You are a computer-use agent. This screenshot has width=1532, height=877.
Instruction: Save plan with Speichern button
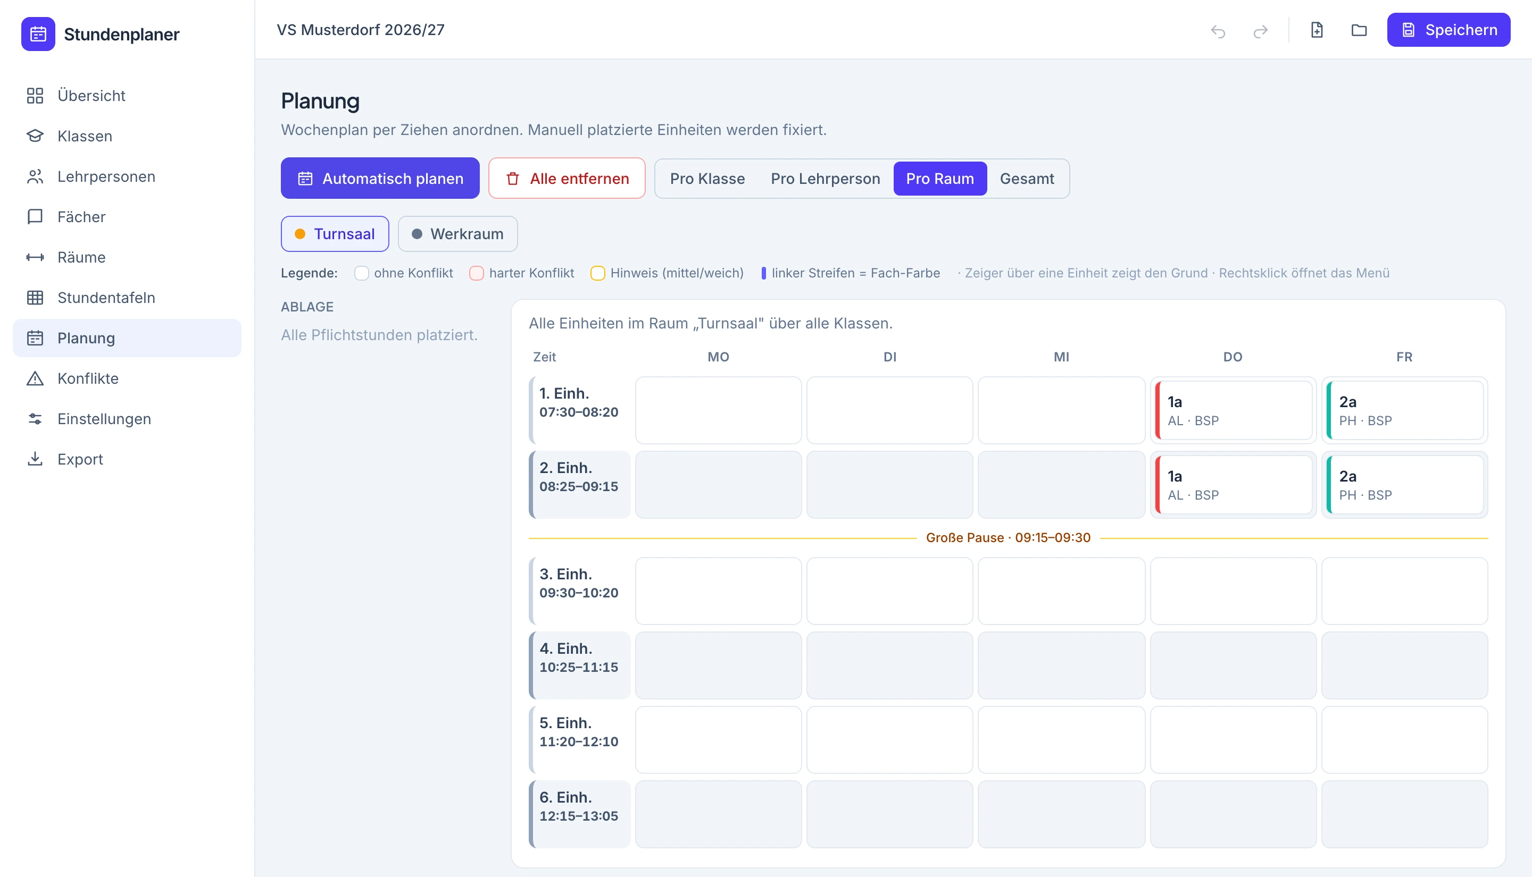coord(1448,30)
